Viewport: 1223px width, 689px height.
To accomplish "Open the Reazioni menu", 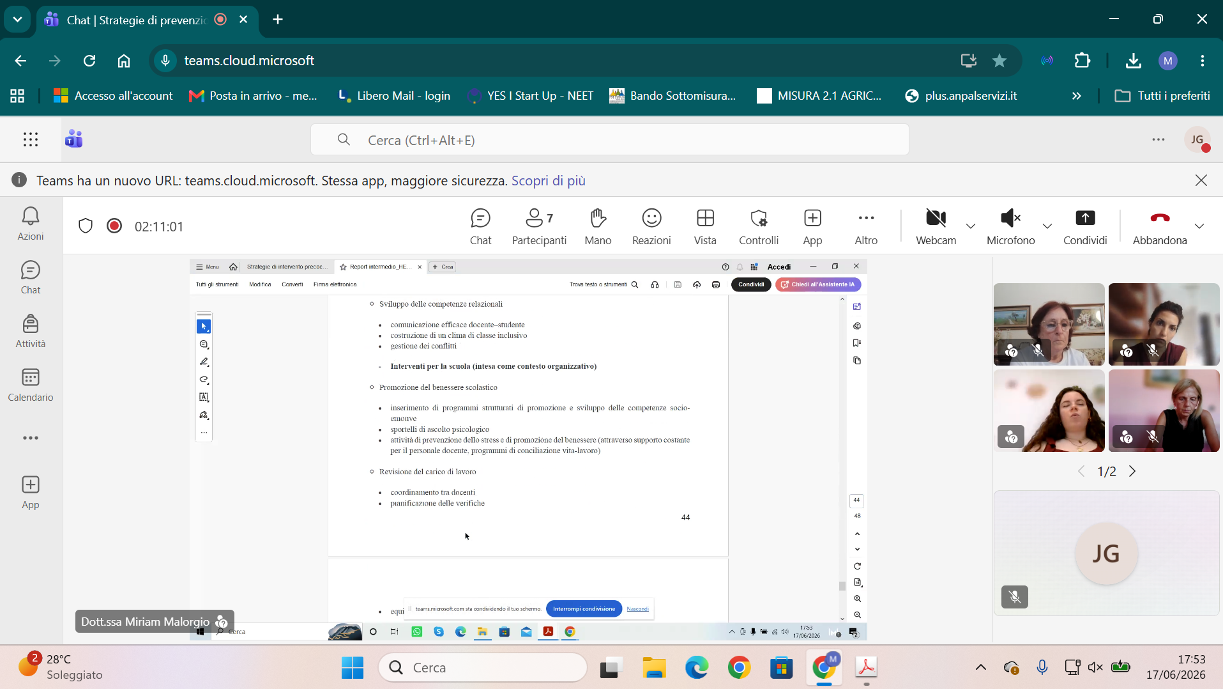I will coord(651,226).
